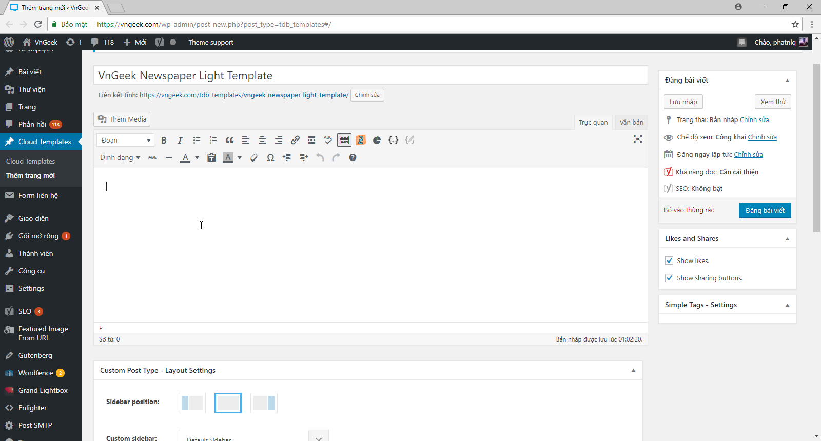The width and height of the screenshot is (821, 441).
Task: Select the right sidebar position layout
Action: pyautogui.click(x=264, y=403)
